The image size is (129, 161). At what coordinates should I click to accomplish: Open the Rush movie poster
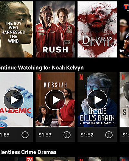coord(55,29)
